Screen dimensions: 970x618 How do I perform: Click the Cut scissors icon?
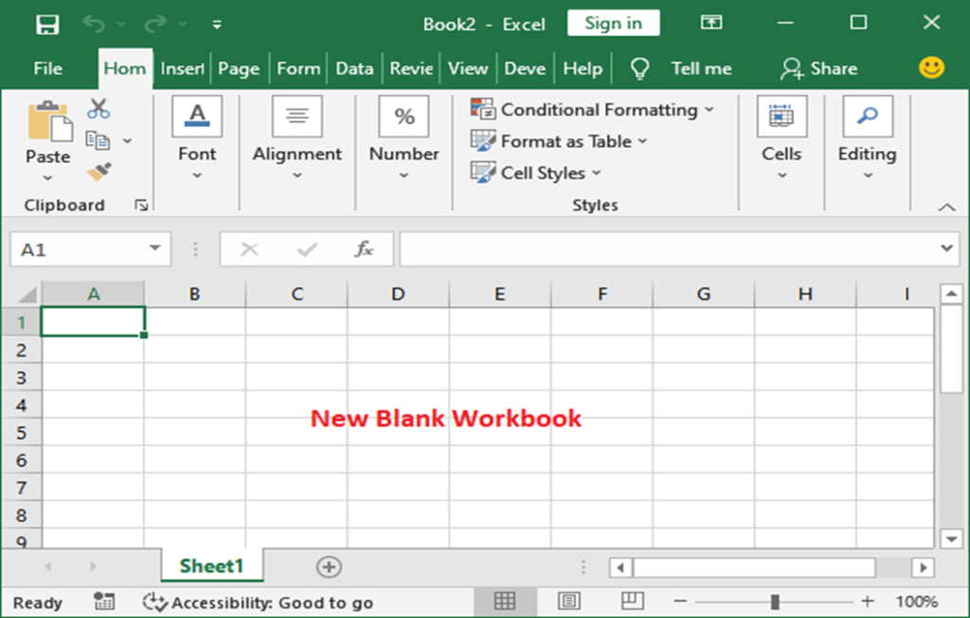point(99,109)
